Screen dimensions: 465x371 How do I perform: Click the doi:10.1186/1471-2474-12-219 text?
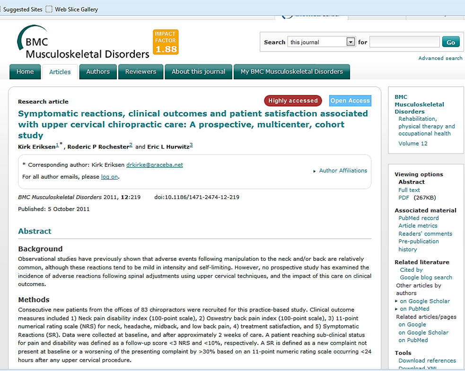pos(197,197)
